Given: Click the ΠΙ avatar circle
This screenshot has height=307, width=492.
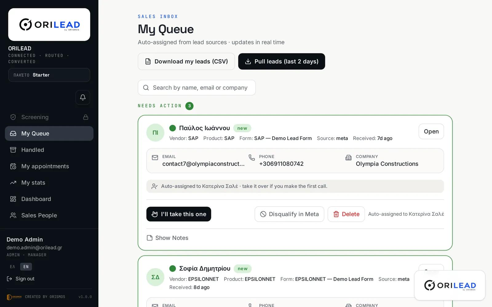Looking at the screenshot, I should (155, 133).
